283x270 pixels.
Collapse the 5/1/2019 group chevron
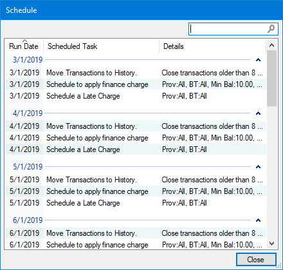(258, 167)
